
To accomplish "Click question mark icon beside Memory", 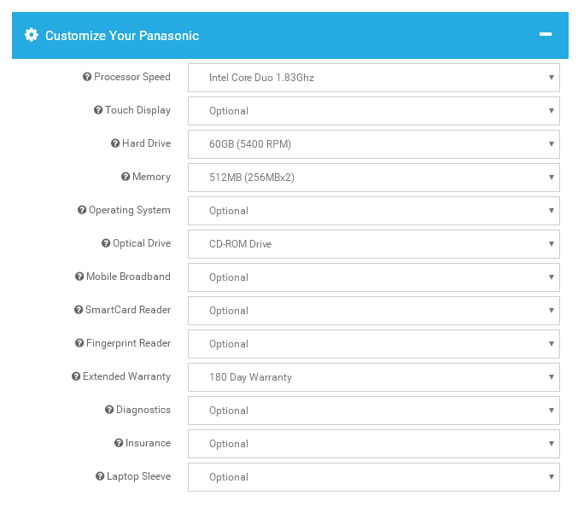I will pos(126,177).
